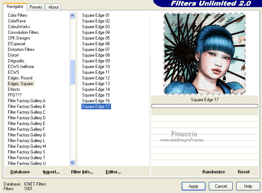The width and height of the screenshot is (262, 193).
Task: Select FFG??? category
Action: (15, 95)
